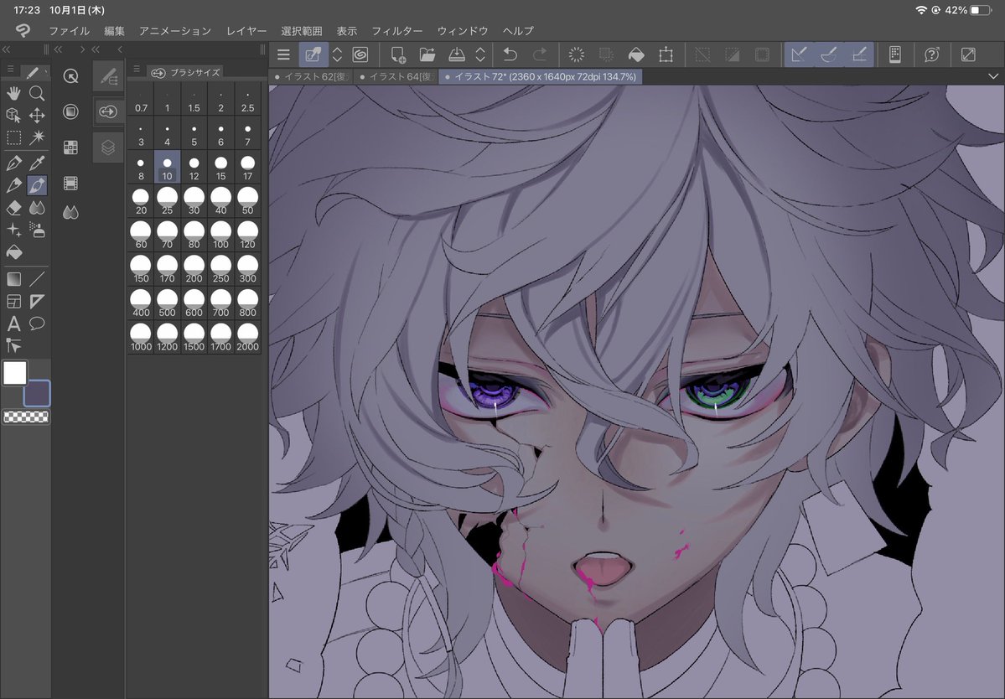The width and height of the screenshot is (1005, 699).
Task: Set brush size to 100
Action: [x=220, y=235]
